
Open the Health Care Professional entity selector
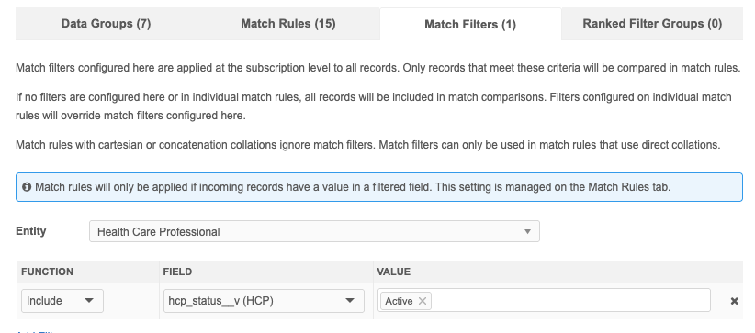coord(314,231)
